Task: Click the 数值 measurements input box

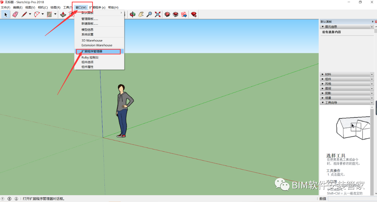Action: 352,199
